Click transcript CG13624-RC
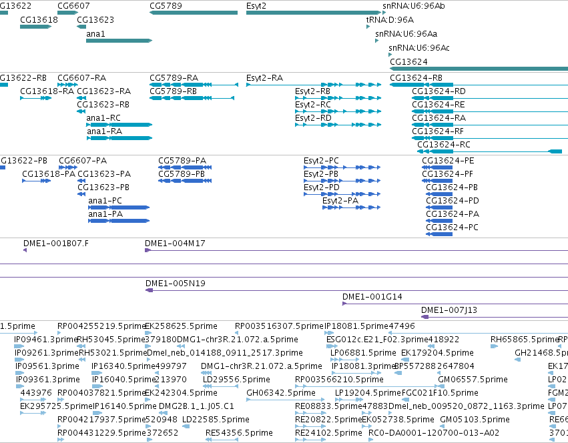 point(444,145)
